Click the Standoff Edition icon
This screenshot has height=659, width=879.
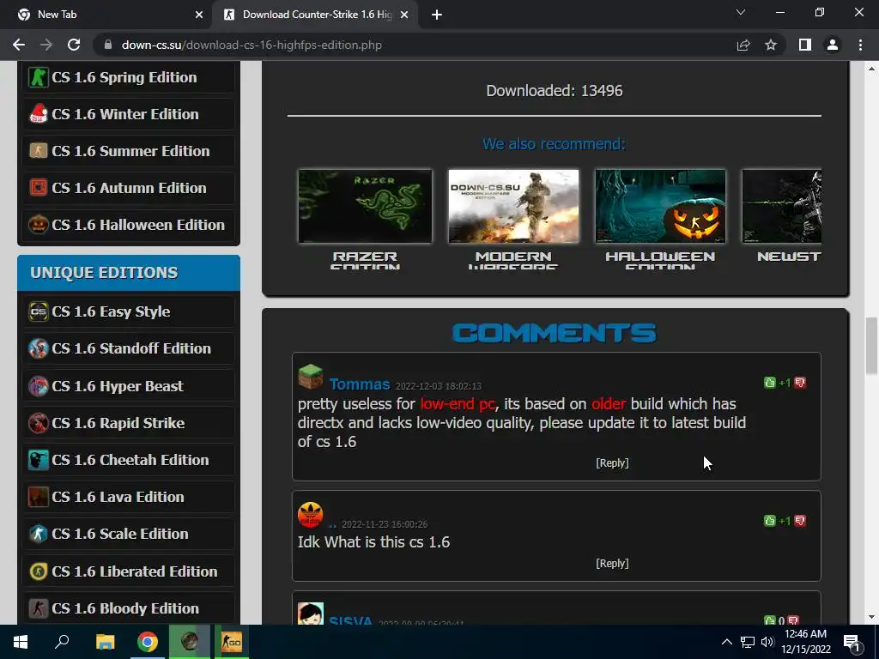pyautogui.click(x=38, y=348)
